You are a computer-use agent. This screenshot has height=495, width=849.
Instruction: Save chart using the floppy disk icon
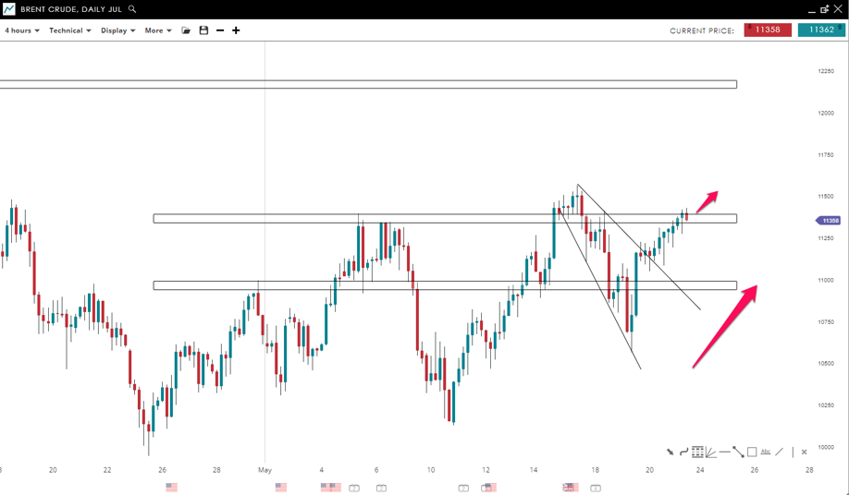coord(203,30)
